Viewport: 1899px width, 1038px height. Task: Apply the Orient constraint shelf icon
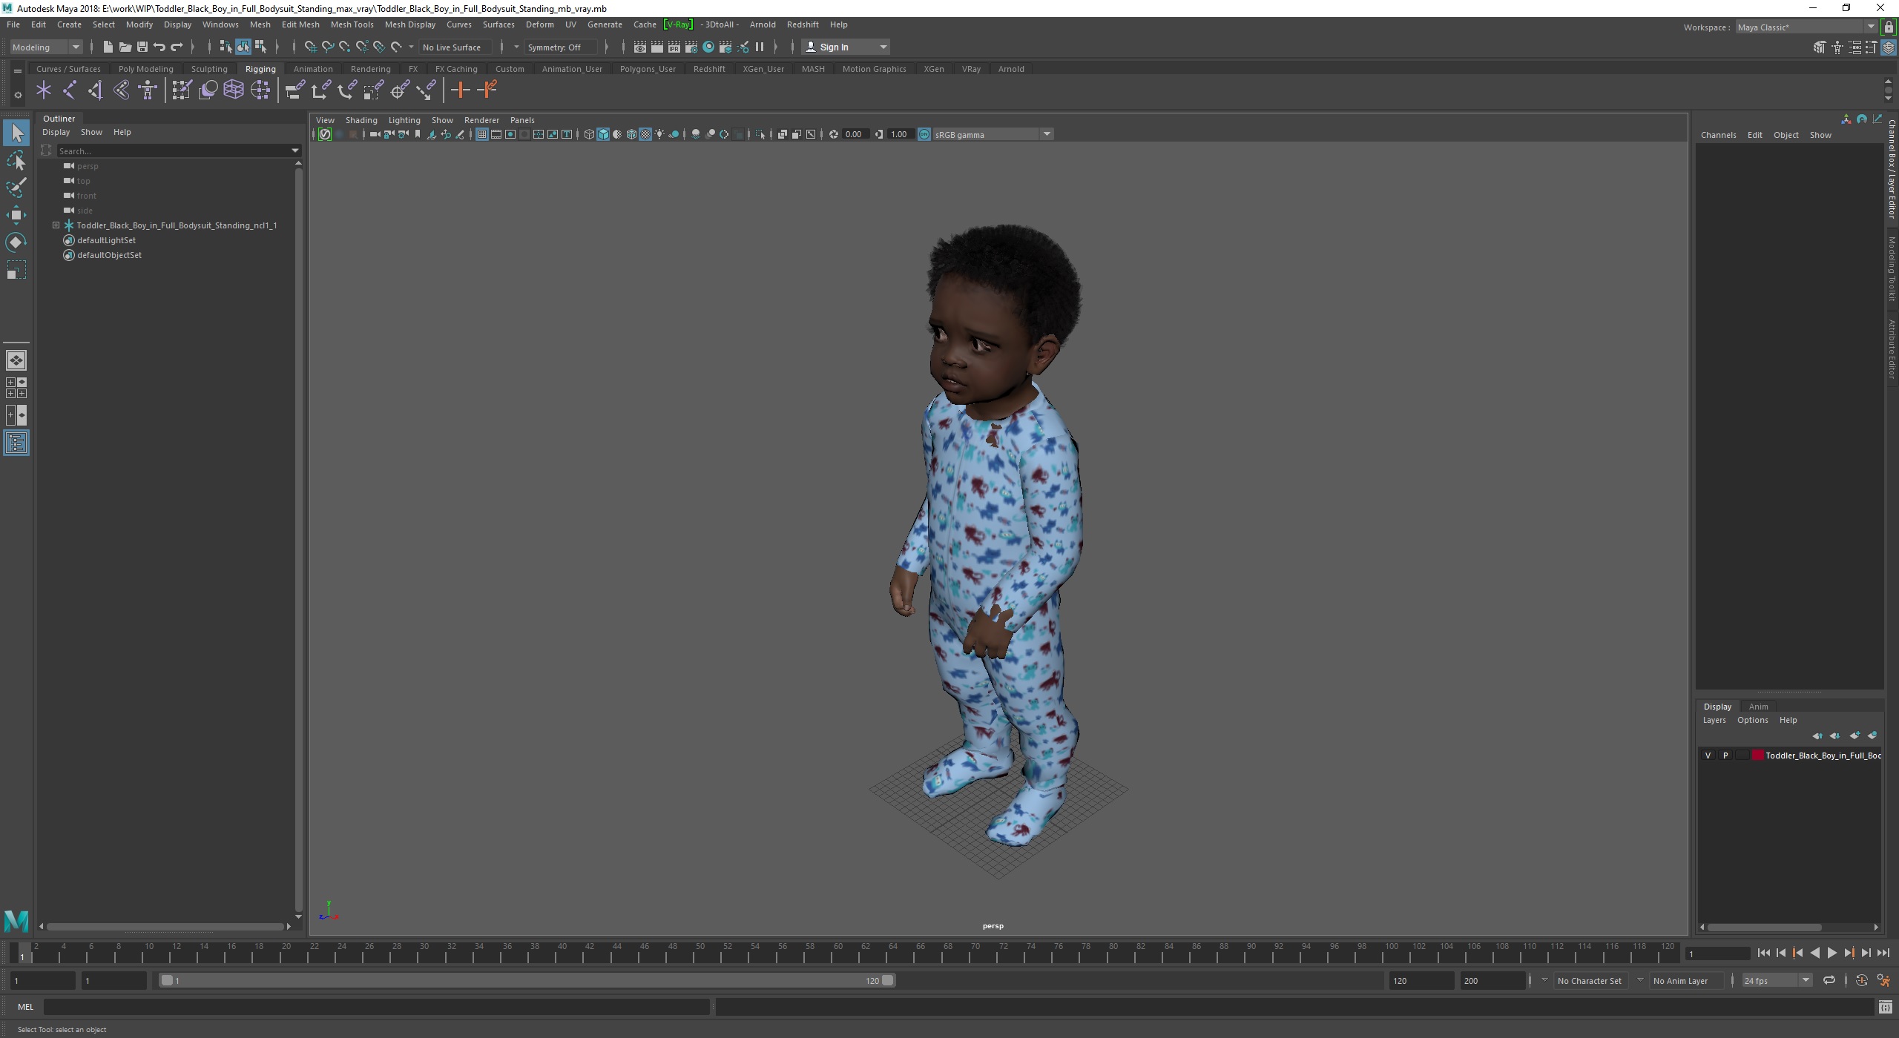[x=346, y=90]
